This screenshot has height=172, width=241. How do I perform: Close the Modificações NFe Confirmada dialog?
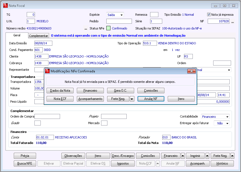pyautogui.click(x=191, y=71)
